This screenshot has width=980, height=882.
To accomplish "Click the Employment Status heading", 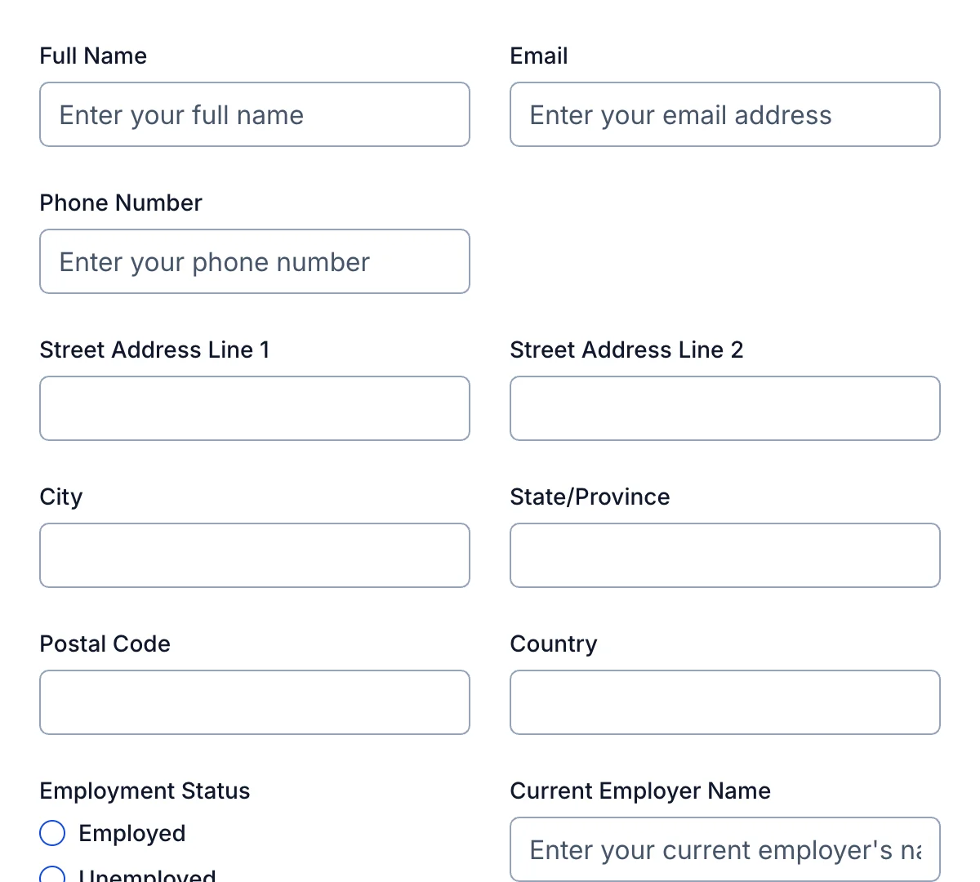I will [x=145, y=791].
